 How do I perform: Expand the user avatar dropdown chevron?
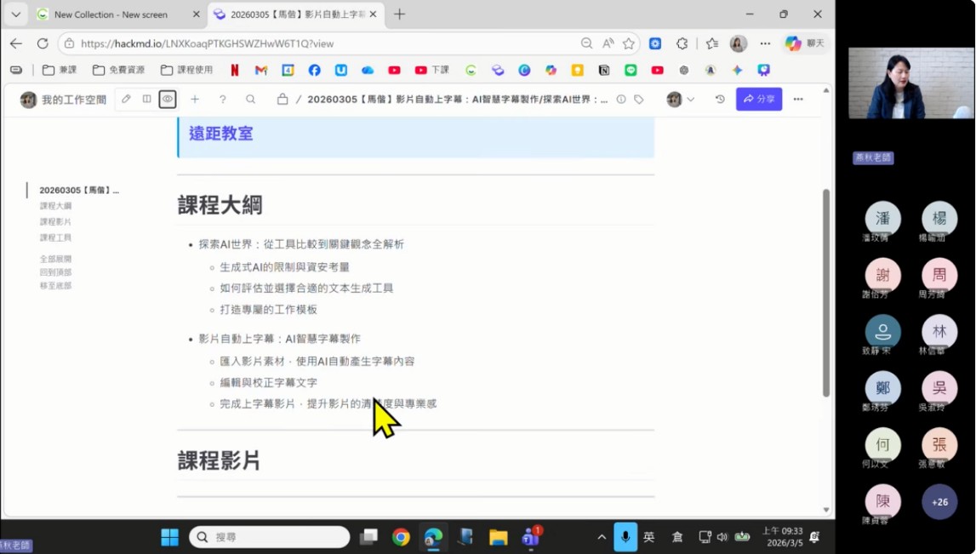pos(691,100)
